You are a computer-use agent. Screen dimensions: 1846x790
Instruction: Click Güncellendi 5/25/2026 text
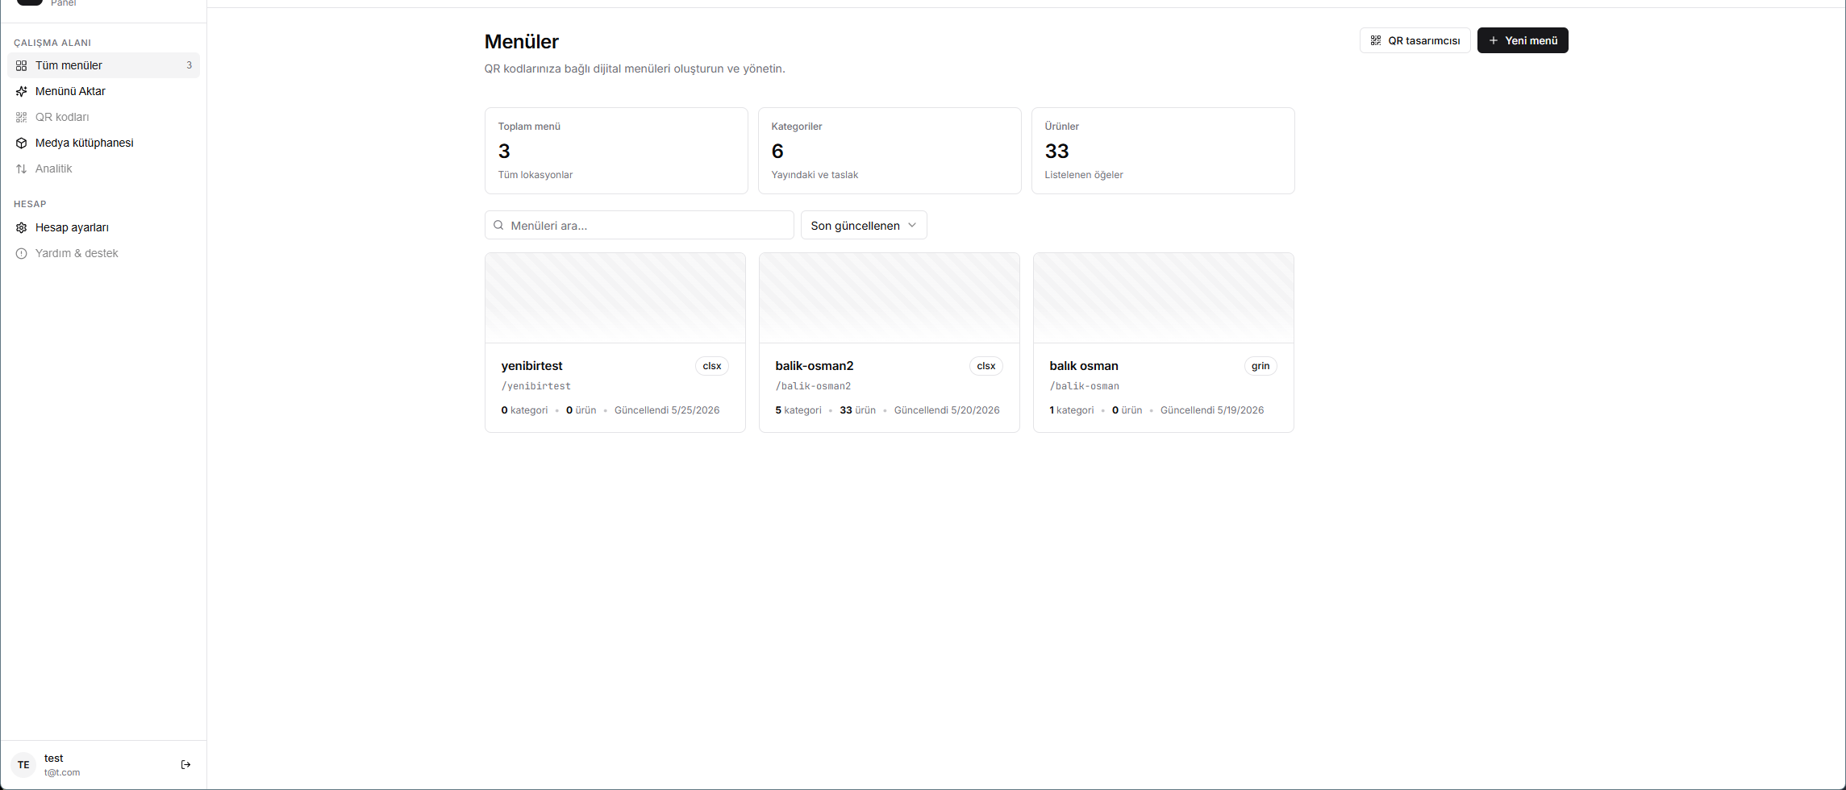667,410
